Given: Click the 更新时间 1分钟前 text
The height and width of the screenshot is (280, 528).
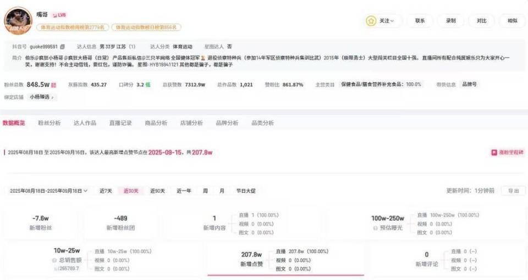Looking at the screenshot, I should (x=470, y=191).
